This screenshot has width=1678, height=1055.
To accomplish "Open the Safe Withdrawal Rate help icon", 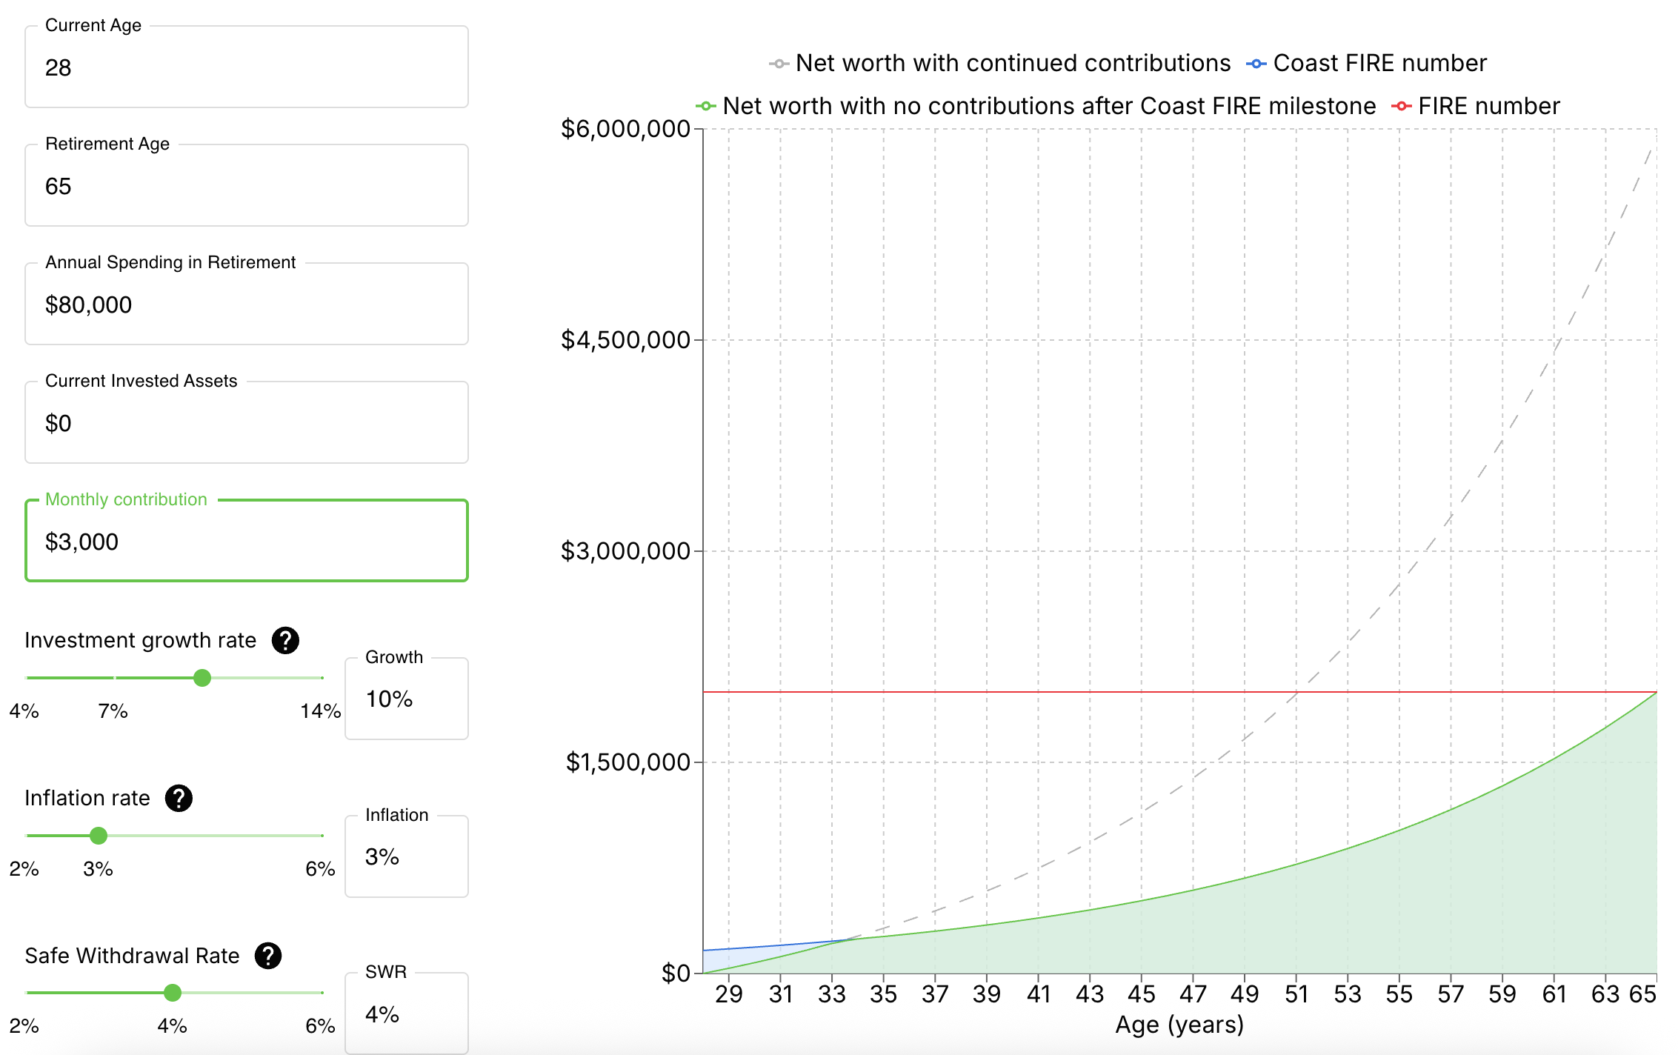I will [x=268, y=956].
